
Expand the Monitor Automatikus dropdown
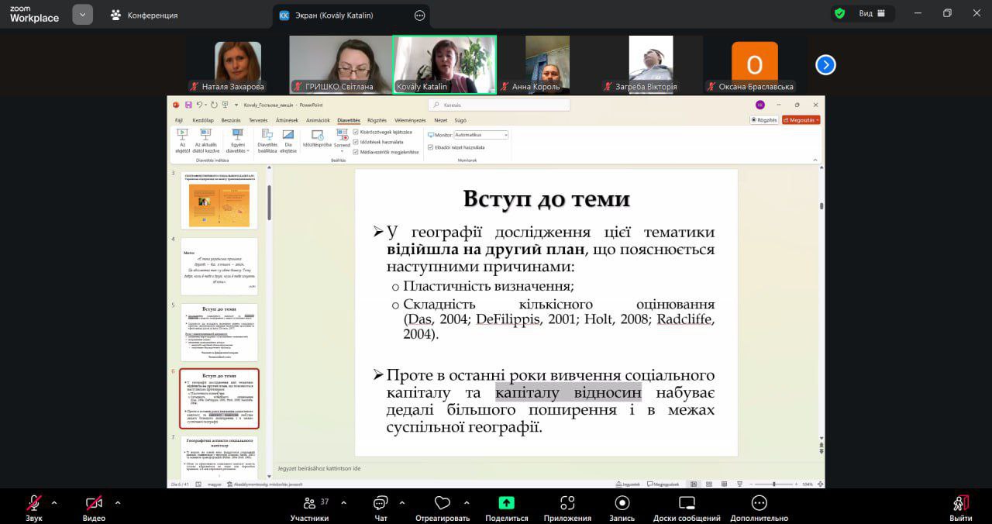[x=505, y=135]
